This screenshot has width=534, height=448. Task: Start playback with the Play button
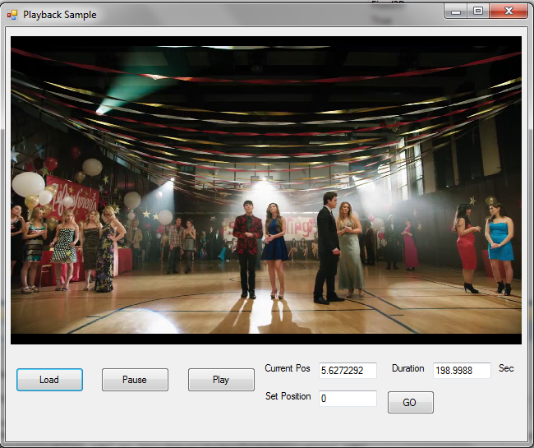[x=221, y=380]
